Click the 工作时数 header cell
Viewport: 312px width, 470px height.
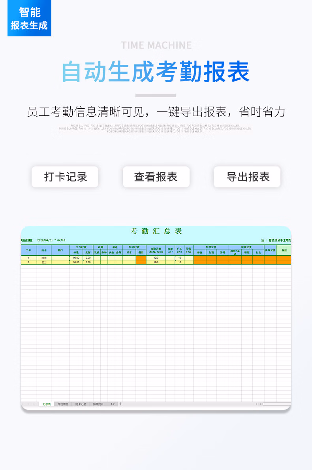coord(81,247)
